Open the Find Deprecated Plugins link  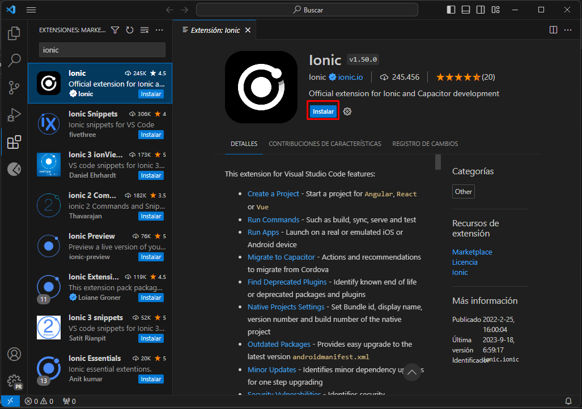tap(287, 282)
